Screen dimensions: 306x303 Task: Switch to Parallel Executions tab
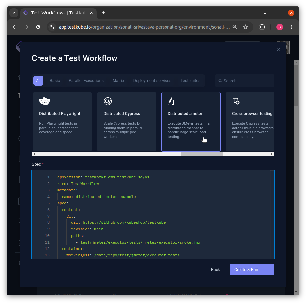click(x=86, y=81)
